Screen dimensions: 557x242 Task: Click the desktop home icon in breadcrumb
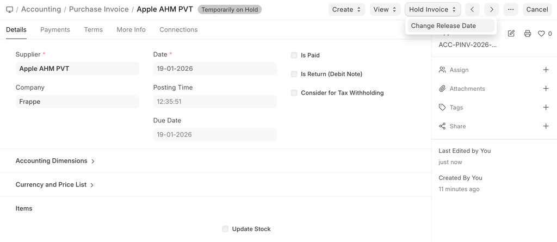10,9
